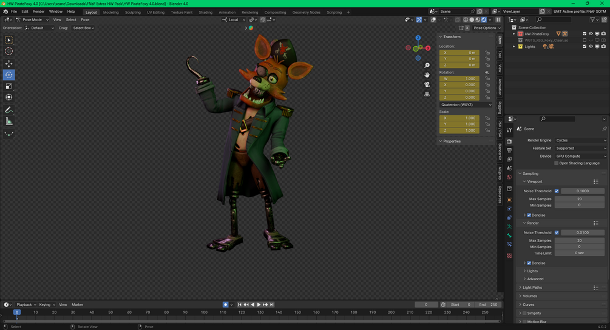Click the pan hand viewport icon
The height and width of the screenshot is (330, 610).
click(427, 75)
